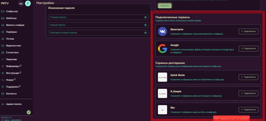Click the Форум chat icon
The width and height of the screenshot is (266, 121).
tap(3, 80)
